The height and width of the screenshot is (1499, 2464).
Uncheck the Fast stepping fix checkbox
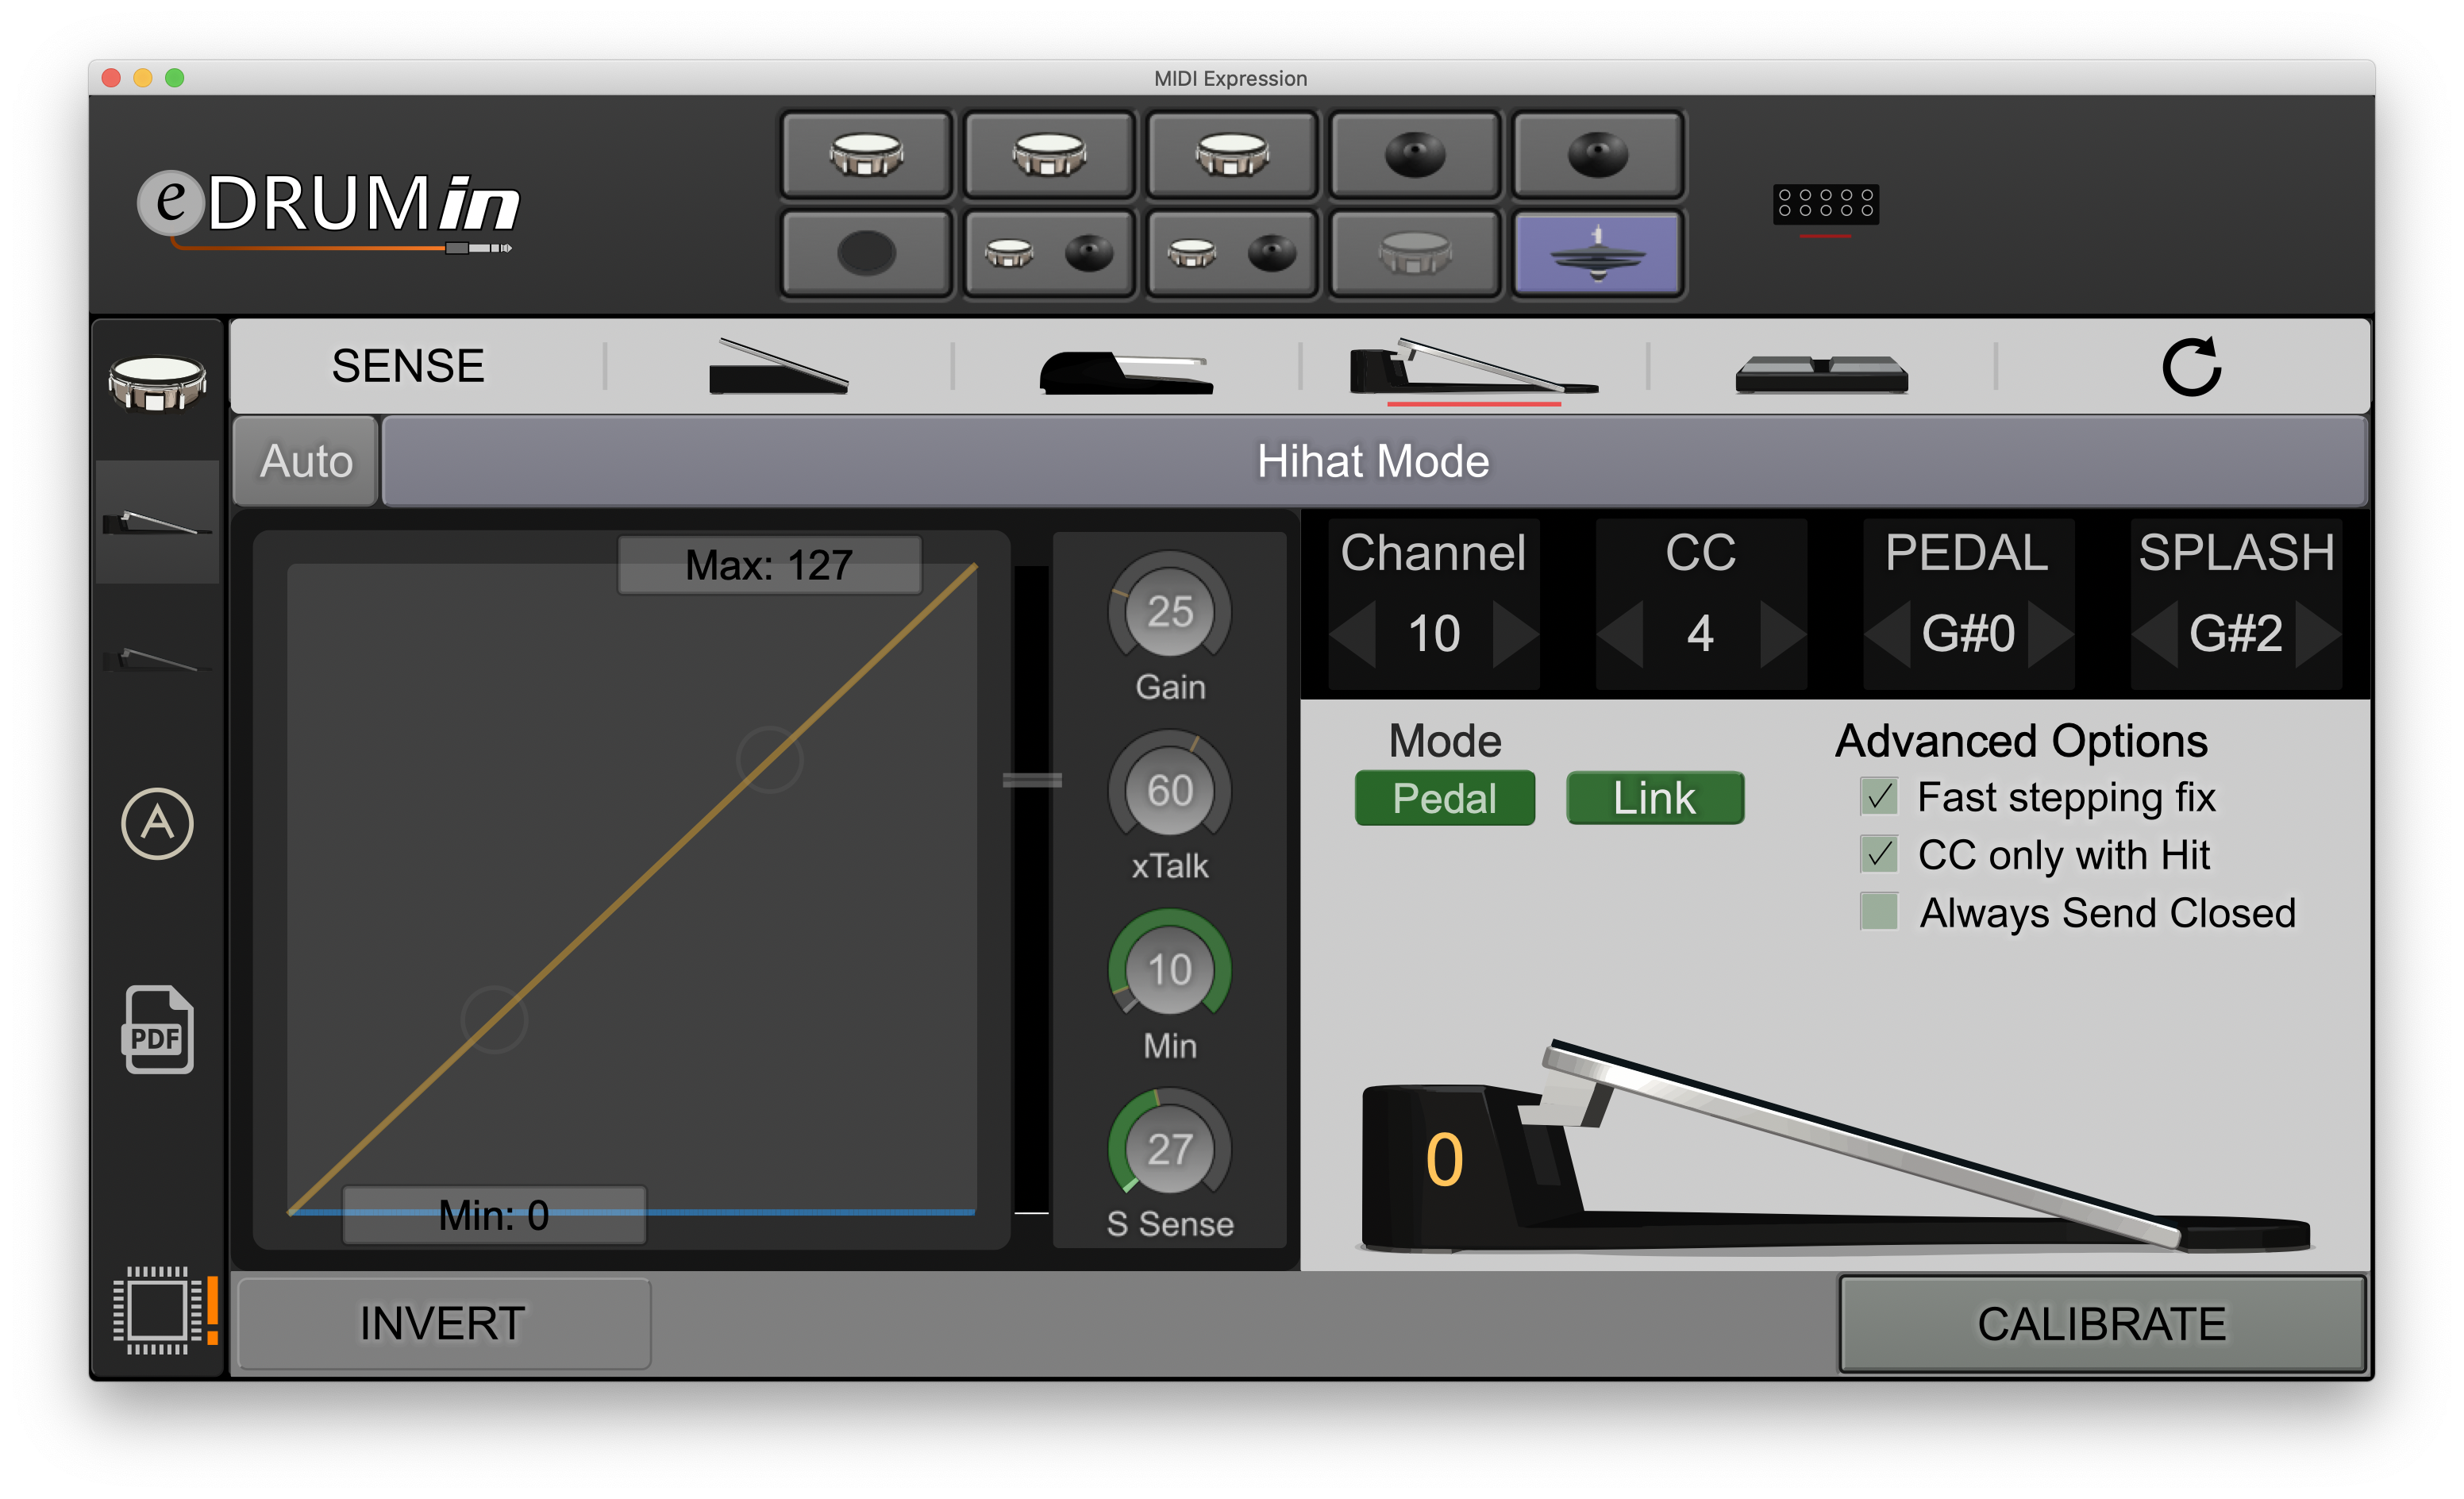click(x=1879, y=797)
